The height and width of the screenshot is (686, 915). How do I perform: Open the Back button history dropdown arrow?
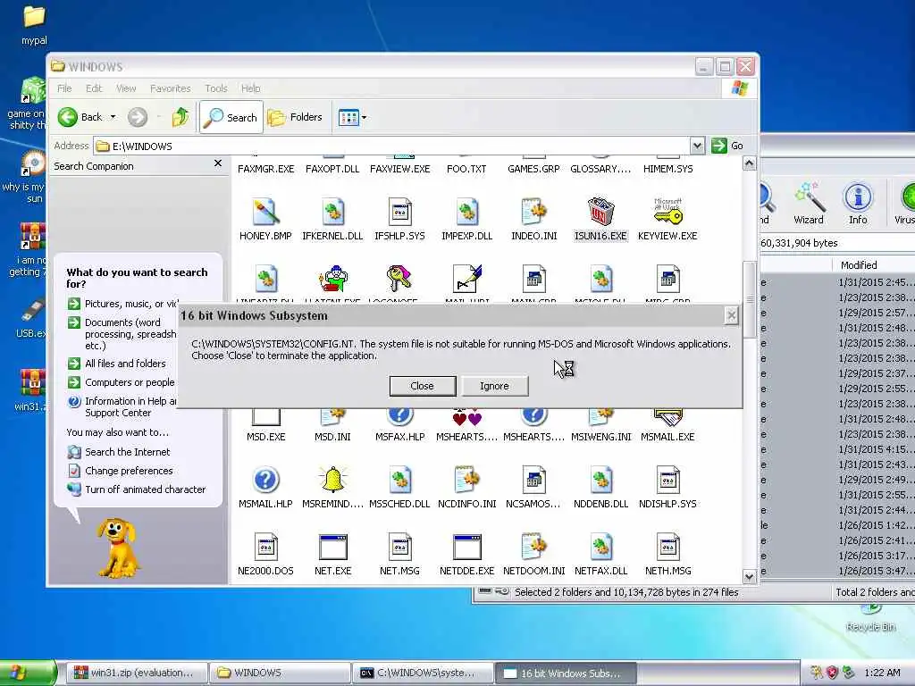point(113,117)
